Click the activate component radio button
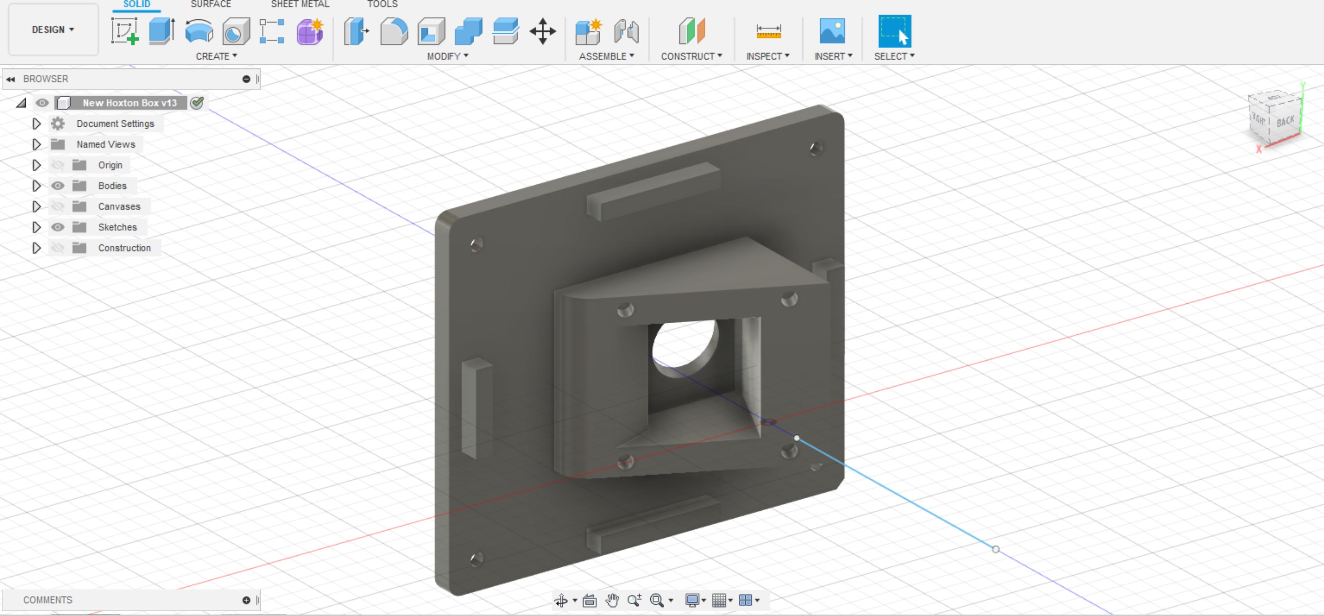 tap(197, 103)
